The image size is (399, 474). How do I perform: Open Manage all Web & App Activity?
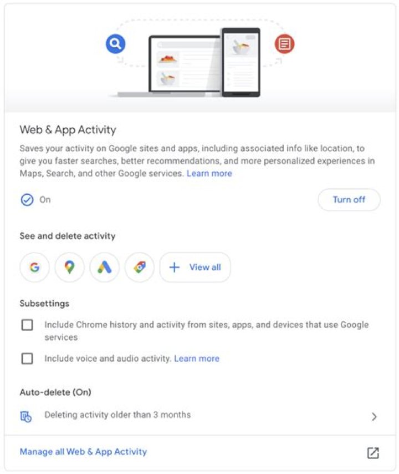tap(83, 452)
